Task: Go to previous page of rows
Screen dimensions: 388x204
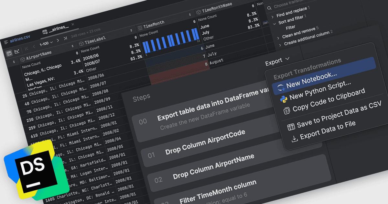Action: [x=34, y=46]
